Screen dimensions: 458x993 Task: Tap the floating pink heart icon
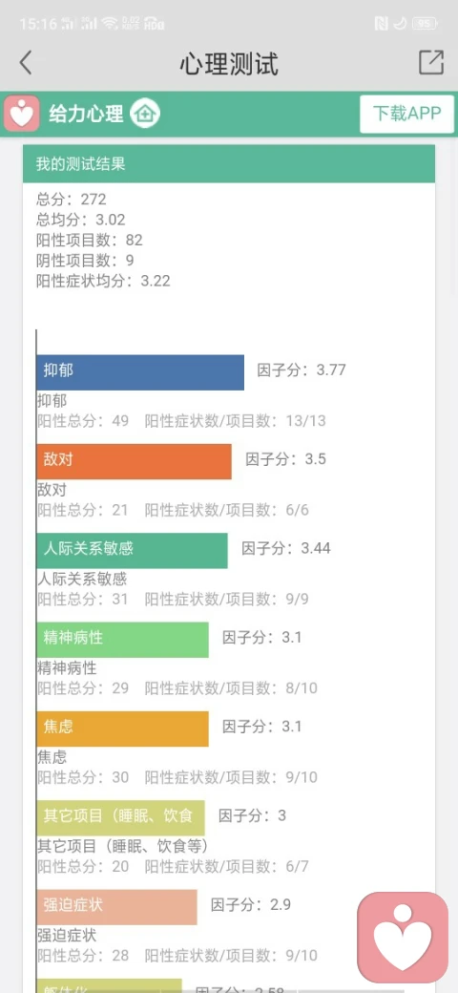click(403, 938)
